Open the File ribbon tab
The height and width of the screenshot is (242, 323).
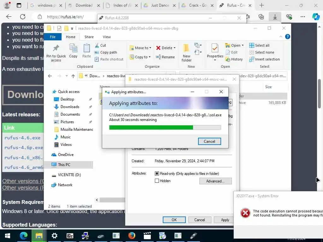pos(53,37)
